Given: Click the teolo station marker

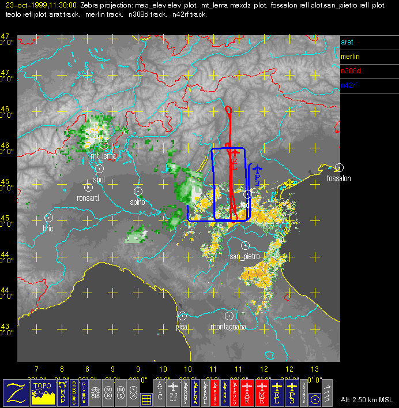Looking at the screenshot, I should point(247,194).
